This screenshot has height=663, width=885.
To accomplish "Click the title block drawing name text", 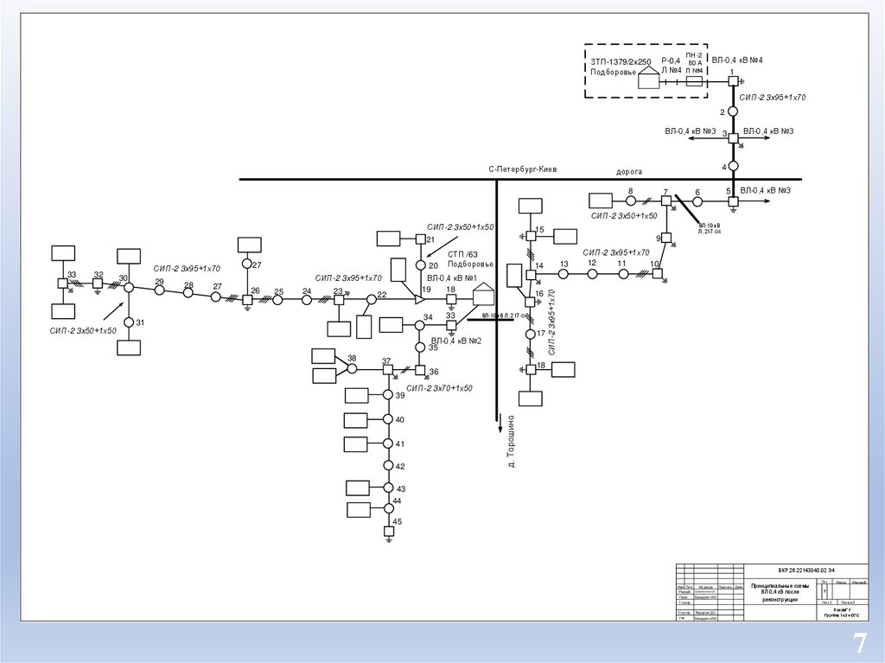I will point(780,593).
